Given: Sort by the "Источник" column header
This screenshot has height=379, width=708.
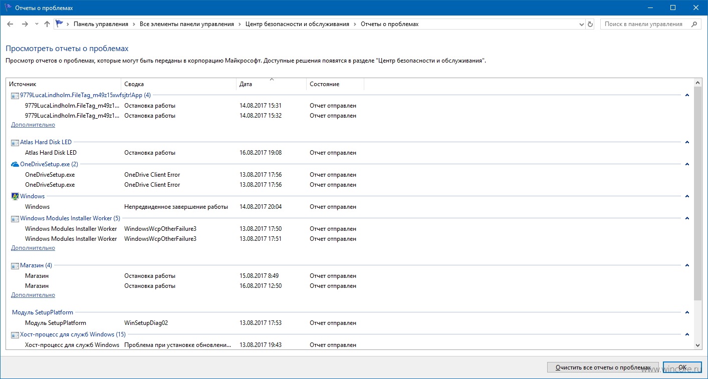Looking at the screenshot, I should point(64,84).
